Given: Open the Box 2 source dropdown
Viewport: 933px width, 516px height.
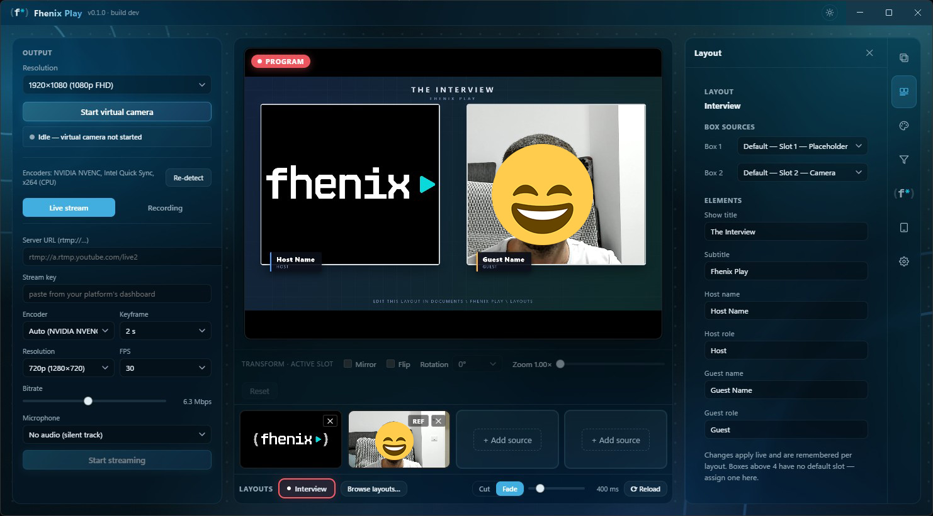Looking at the screenshot, I should [x=802, y=173].
